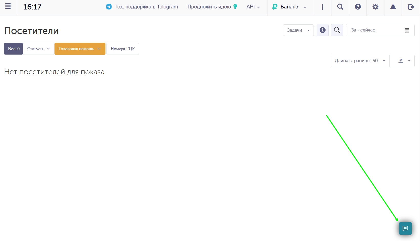Show notifications via the bell icon
The width and height of the screenshot is (420, 241).
click(x=393, y=7)
